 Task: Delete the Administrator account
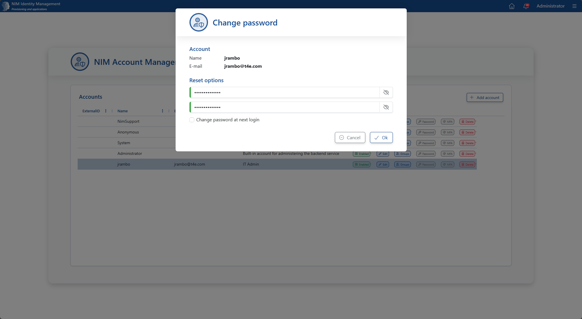tap(467, 154)
